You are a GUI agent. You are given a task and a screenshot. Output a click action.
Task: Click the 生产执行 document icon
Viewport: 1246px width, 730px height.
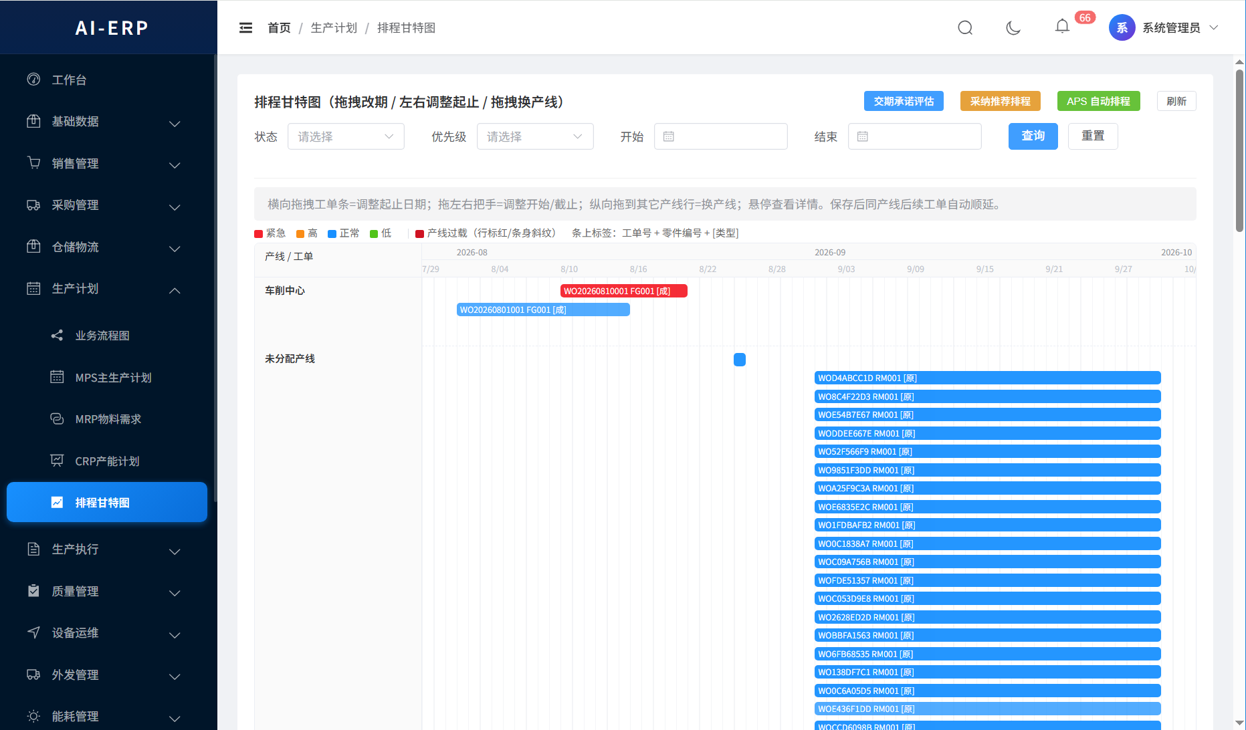click(x=33, y=549)
